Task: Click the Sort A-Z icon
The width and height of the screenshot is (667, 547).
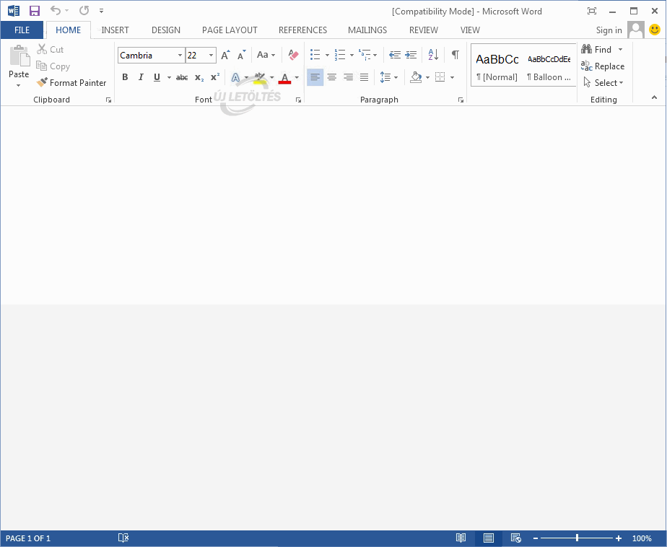Action: [x=433, y=55]
